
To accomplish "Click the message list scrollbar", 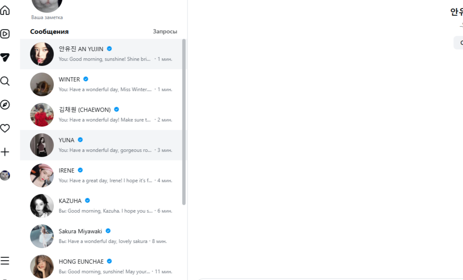I will (x=184, y=122).
